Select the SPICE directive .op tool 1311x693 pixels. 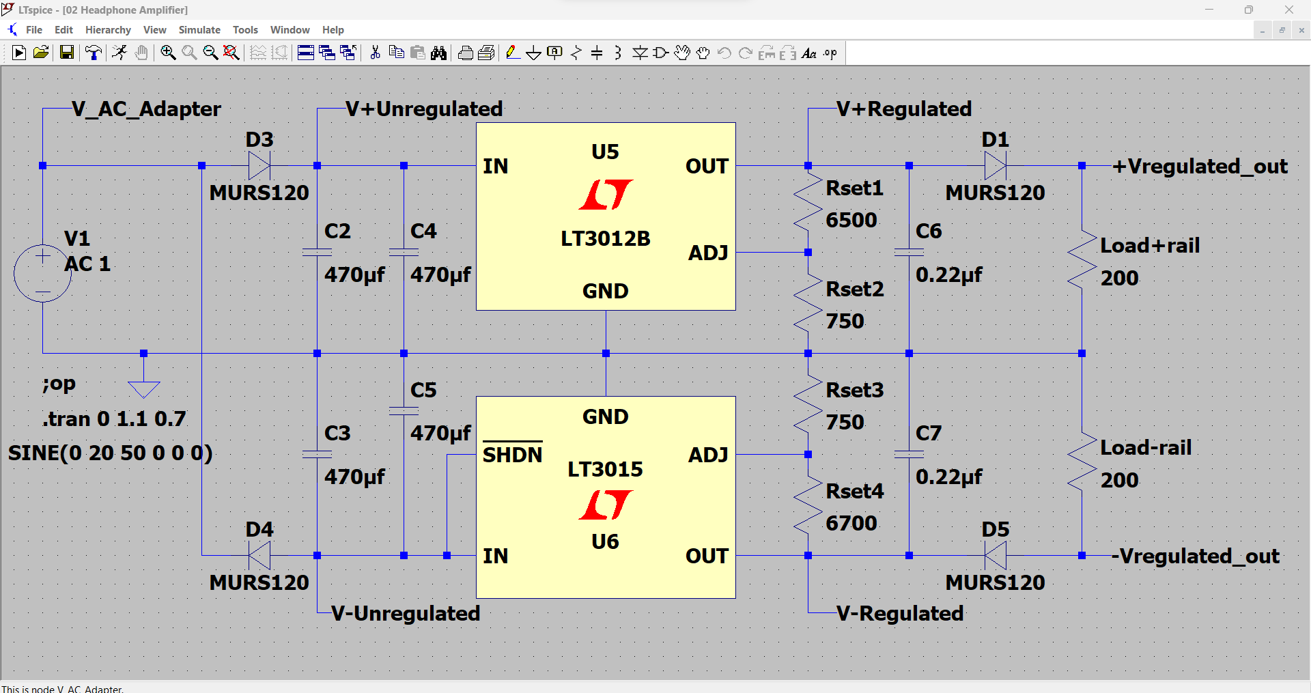[x=830, y=53]
